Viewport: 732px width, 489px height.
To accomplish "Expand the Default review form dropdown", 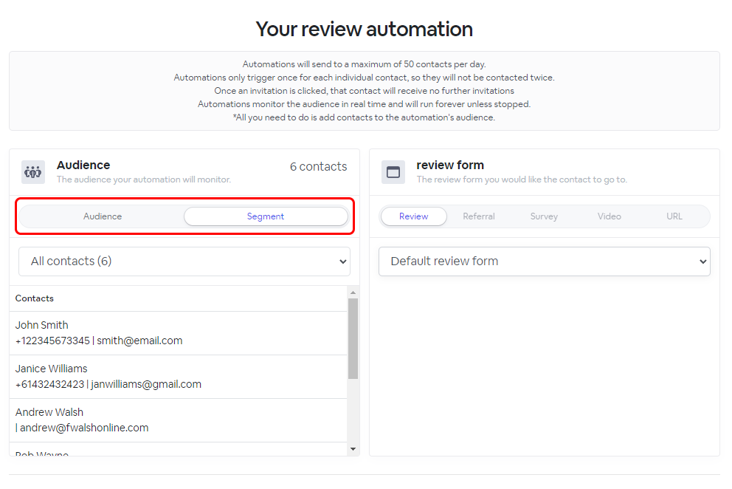I will tap(544, 261).
